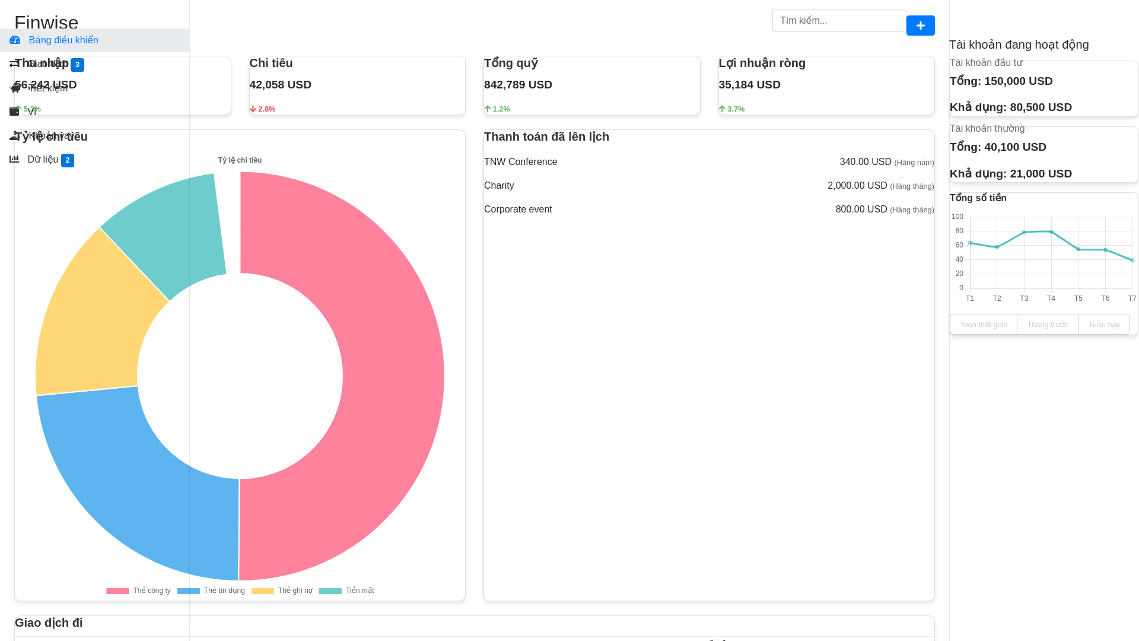Click the bar chart Dữ liệu icon
Screen dimensions: 1139x641
pos(14,159)
